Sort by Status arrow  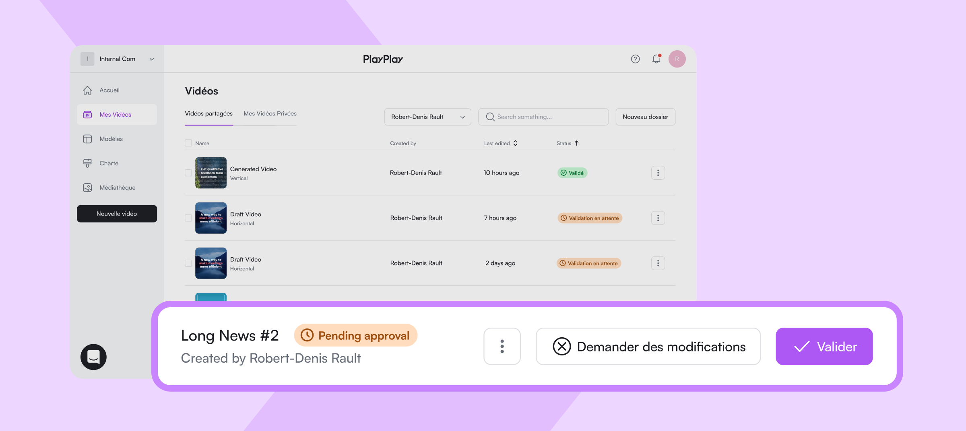point(576,143)
